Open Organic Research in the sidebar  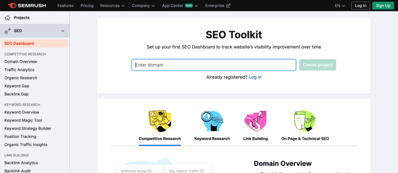(x=21, y=78)
